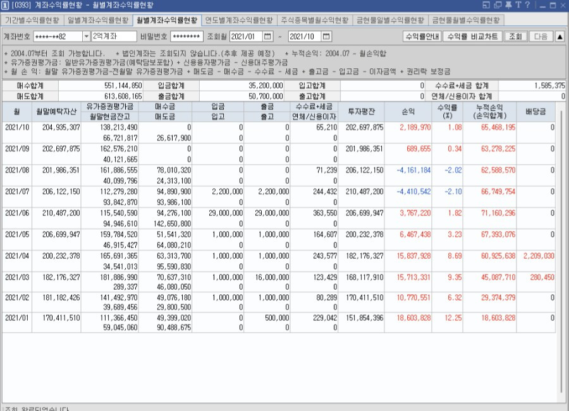Click withdrawal amount 16,000,000
The height and width of the screenshot is (411, 569).
coord(272,277)
